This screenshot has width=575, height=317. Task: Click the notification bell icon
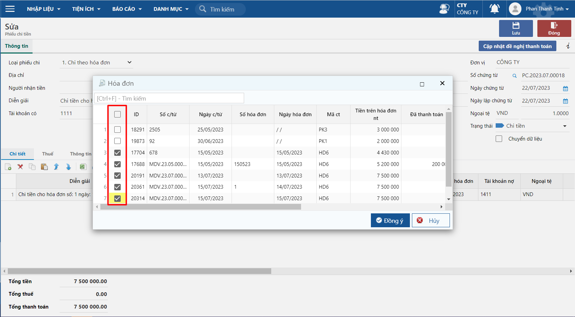pyautogui.click(x=494, y=9)
